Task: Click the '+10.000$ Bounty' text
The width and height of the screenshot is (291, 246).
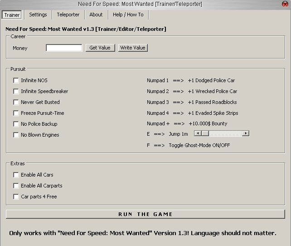Action: (208, 123)
